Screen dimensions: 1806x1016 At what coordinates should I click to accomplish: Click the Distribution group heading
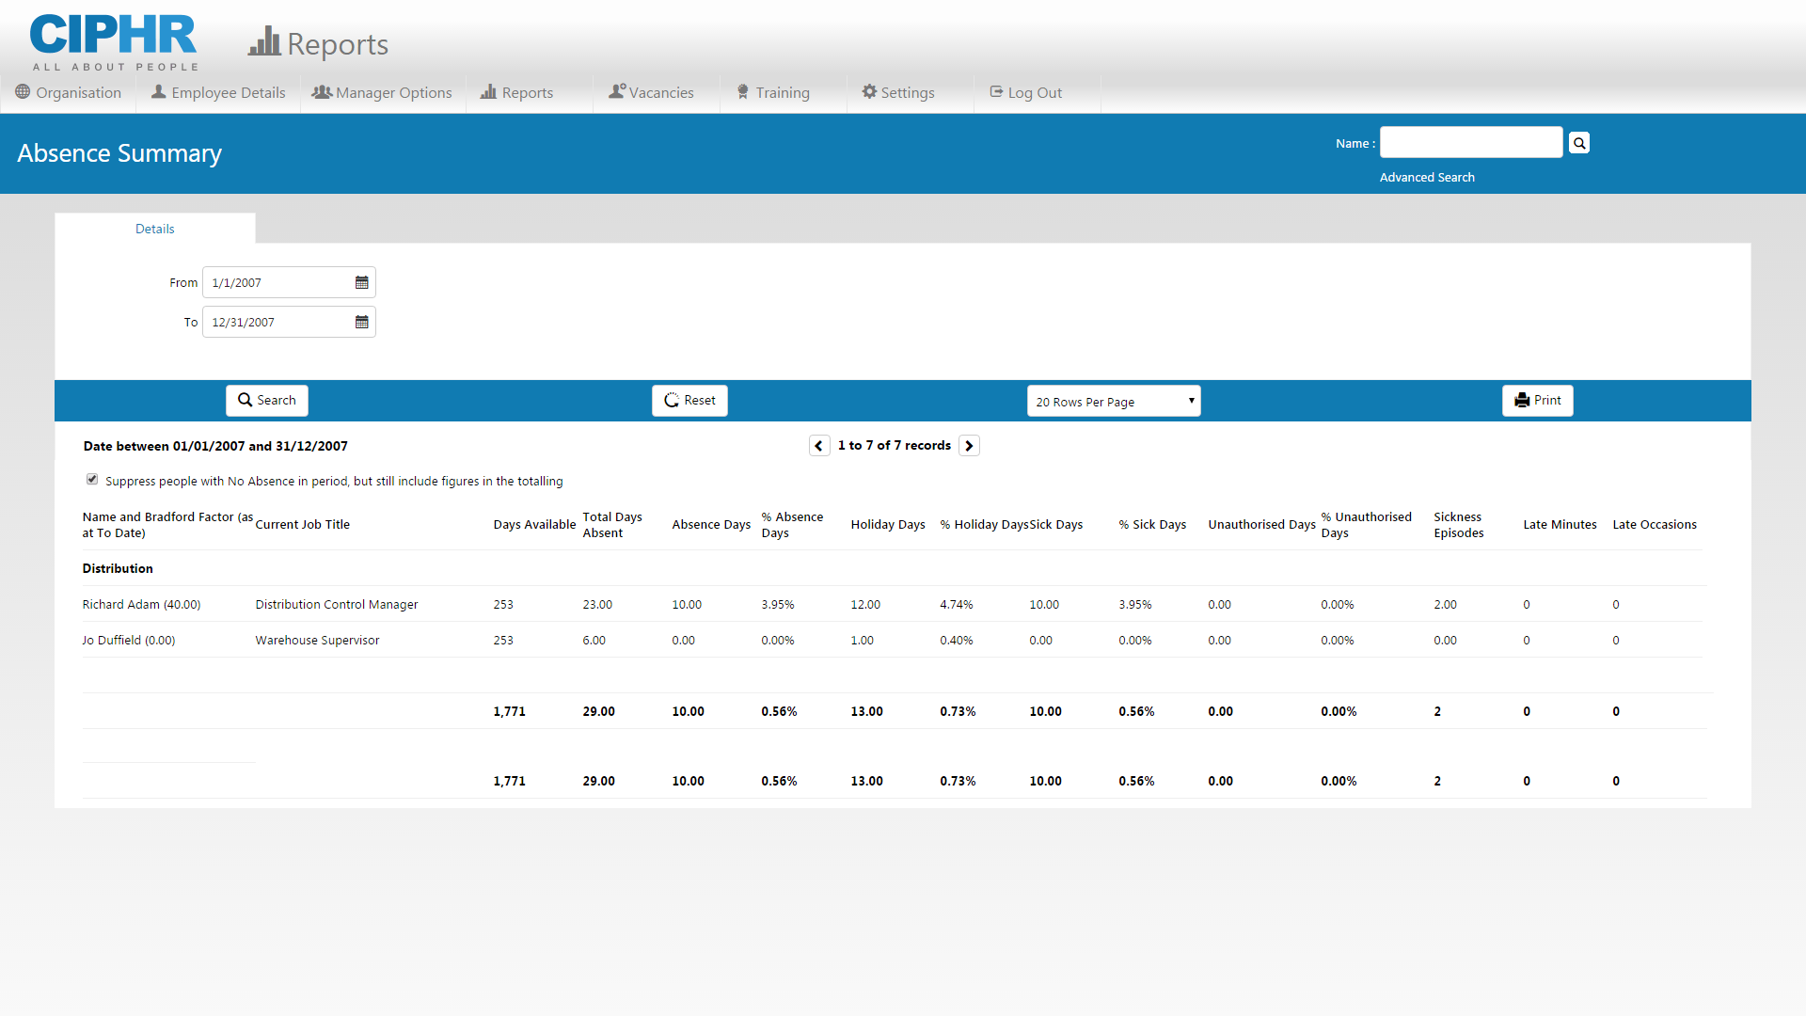click(118, 569)
